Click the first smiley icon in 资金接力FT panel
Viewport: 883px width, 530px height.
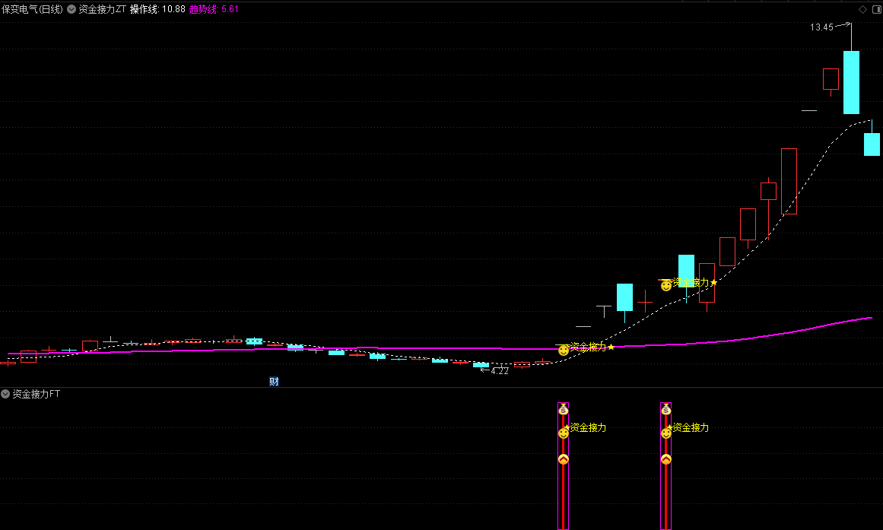[x=563, y=433]
